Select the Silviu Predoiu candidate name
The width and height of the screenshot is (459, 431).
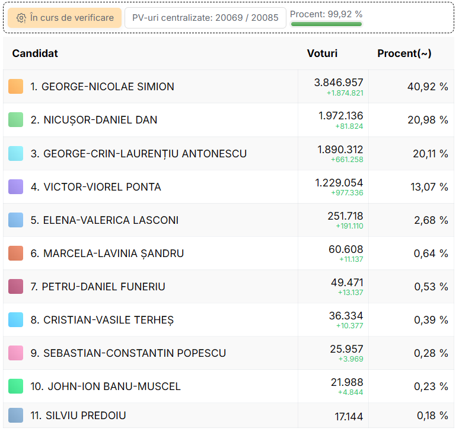pyautogui.click(x=78, y=416)
